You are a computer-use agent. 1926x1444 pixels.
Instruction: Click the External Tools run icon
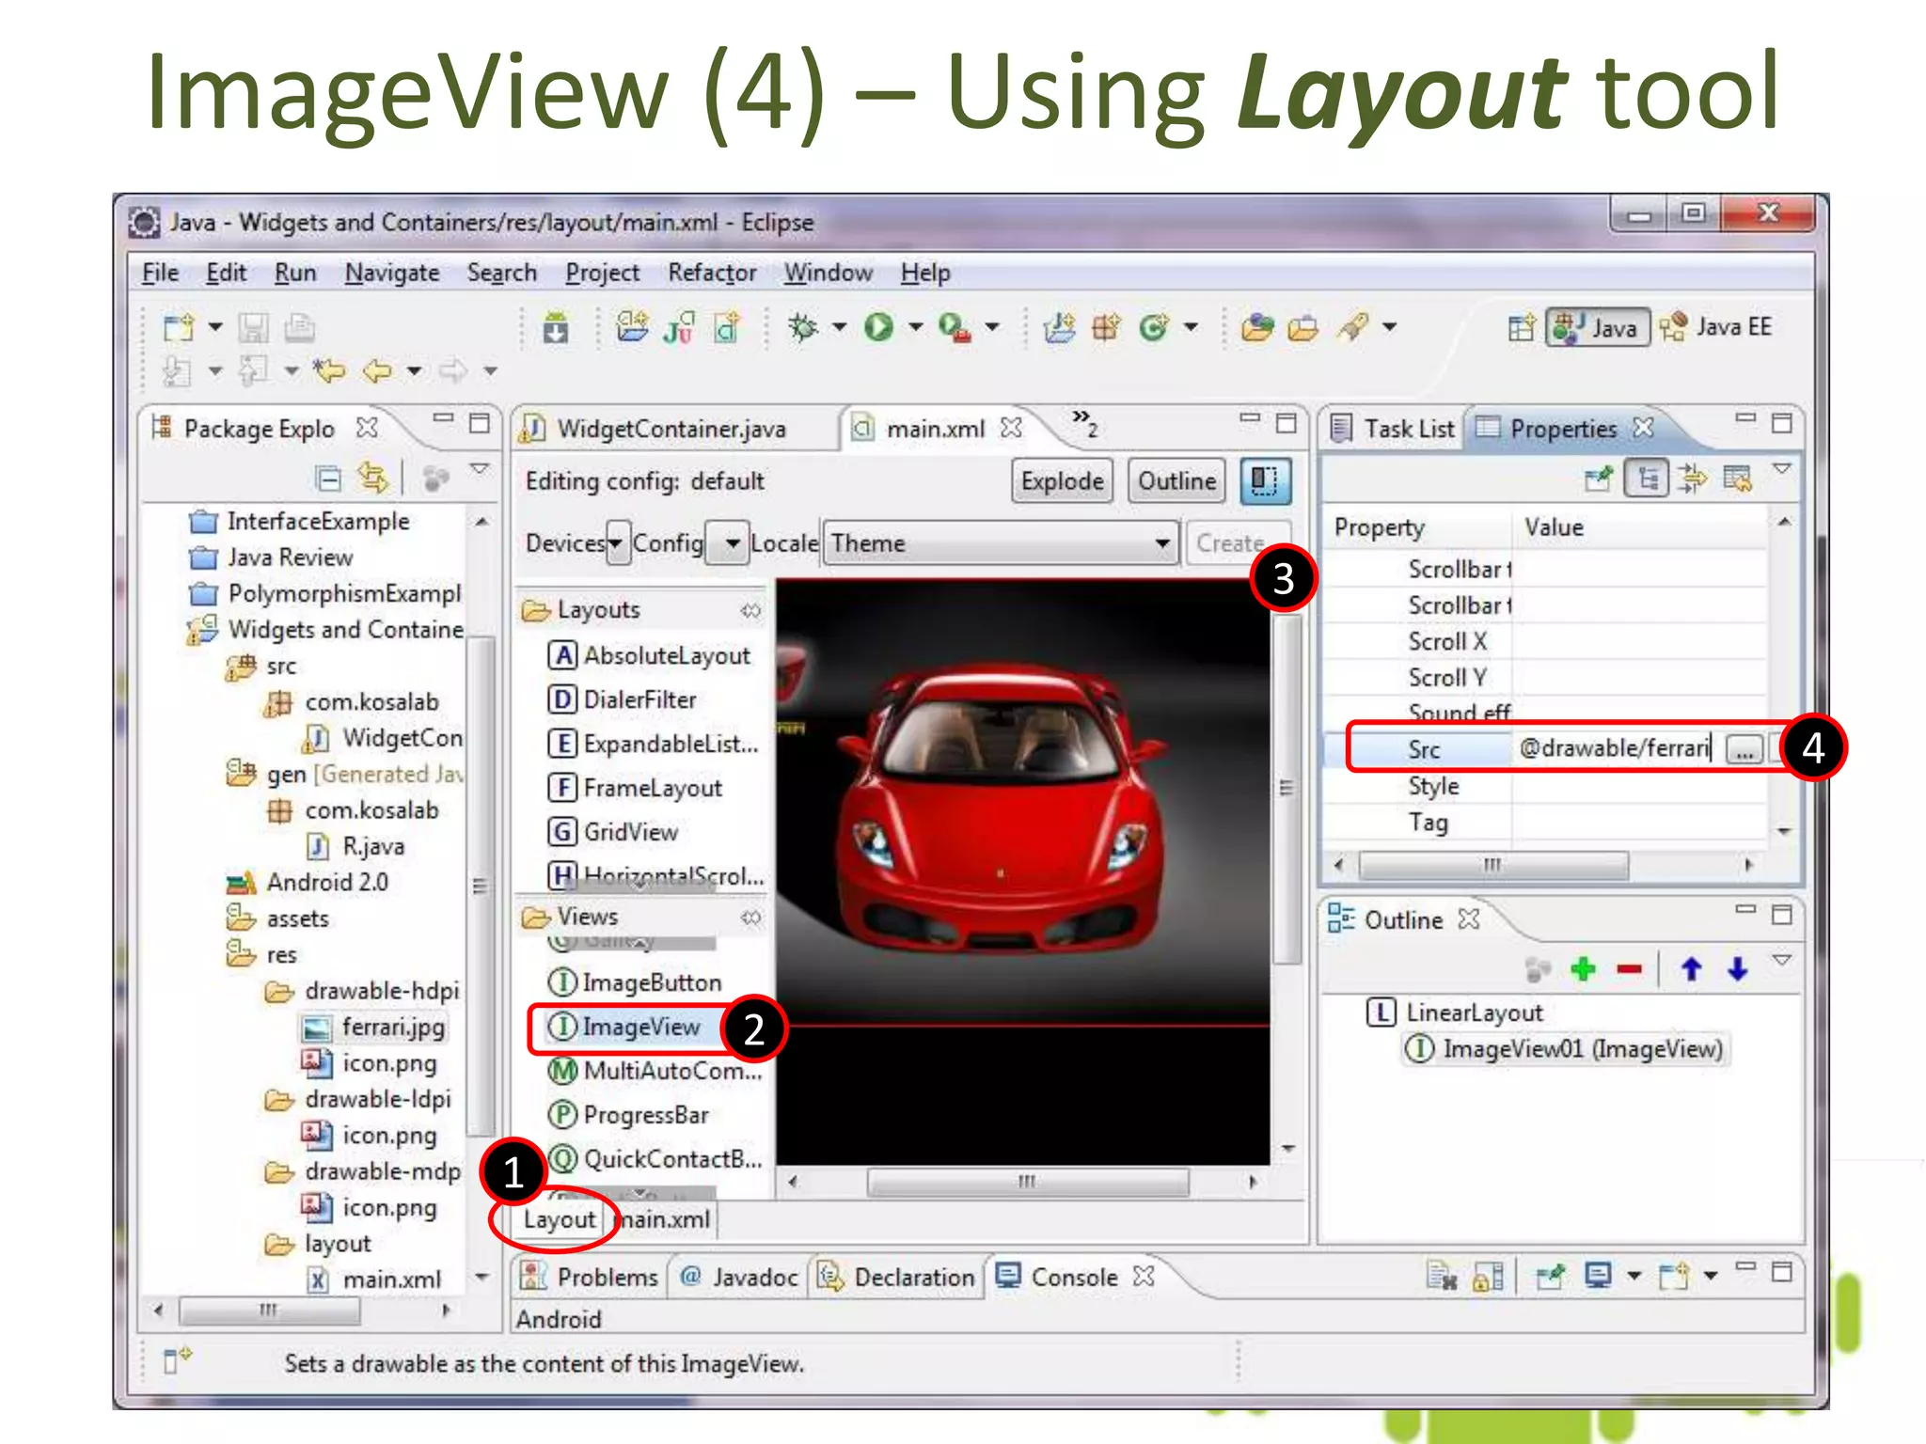pyautogui.click(x=955, y=327)
